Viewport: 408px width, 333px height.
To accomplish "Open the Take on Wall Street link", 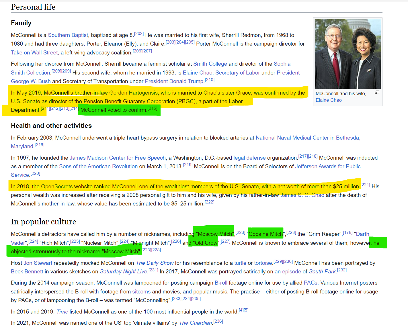I will 34,52.
